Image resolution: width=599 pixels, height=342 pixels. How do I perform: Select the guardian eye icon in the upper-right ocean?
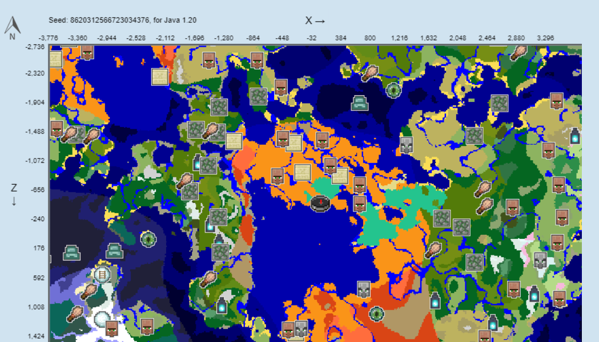pos(393,90)
